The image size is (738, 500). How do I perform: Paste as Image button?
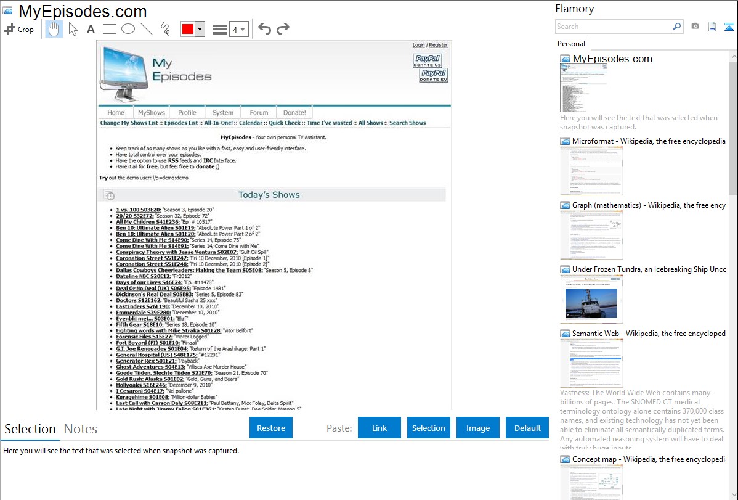477,428
